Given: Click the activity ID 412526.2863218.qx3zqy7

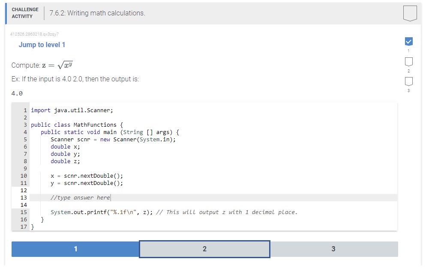Looking at the screenshot, I should pos(34,34).
